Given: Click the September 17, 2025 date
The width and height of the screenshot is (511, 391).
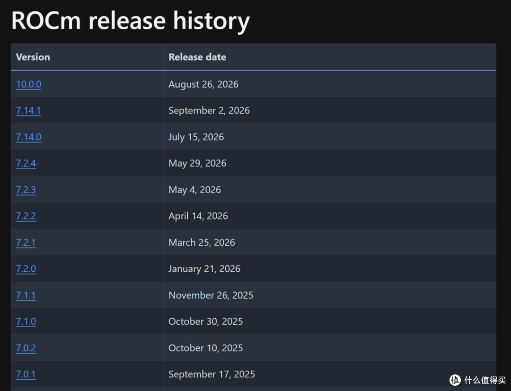Looking at the screenshot, I should pyautogui.click(x=211, y=374).
